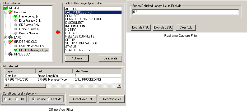Click the grey dot beside Frame Number(s)

16,29
